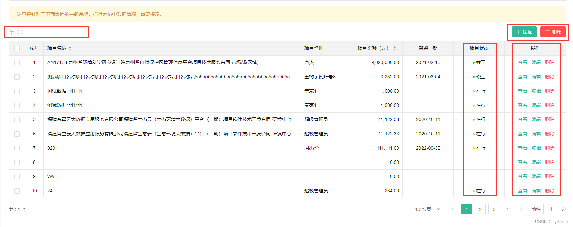Screen dimensions: 573x227
Task: Click the date 2021-03-04
Action: coord(428,77)
